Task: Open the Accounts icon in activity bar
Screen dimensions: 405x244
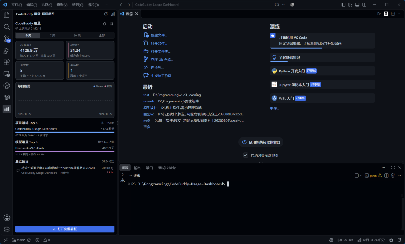Action: pos(7,218)
